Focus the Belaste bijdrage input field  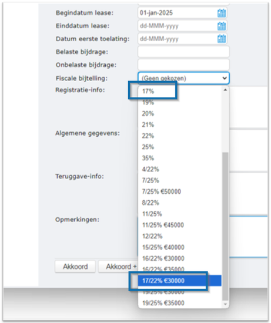[183, 52]
